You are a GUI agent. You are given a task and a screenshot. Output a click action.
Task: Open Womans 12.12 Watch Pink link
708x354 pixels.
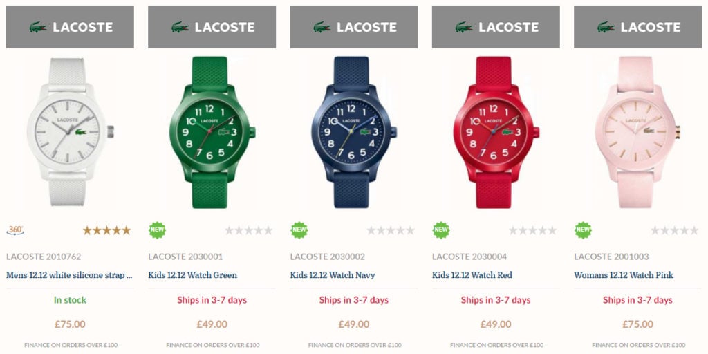tap(624, 275)
